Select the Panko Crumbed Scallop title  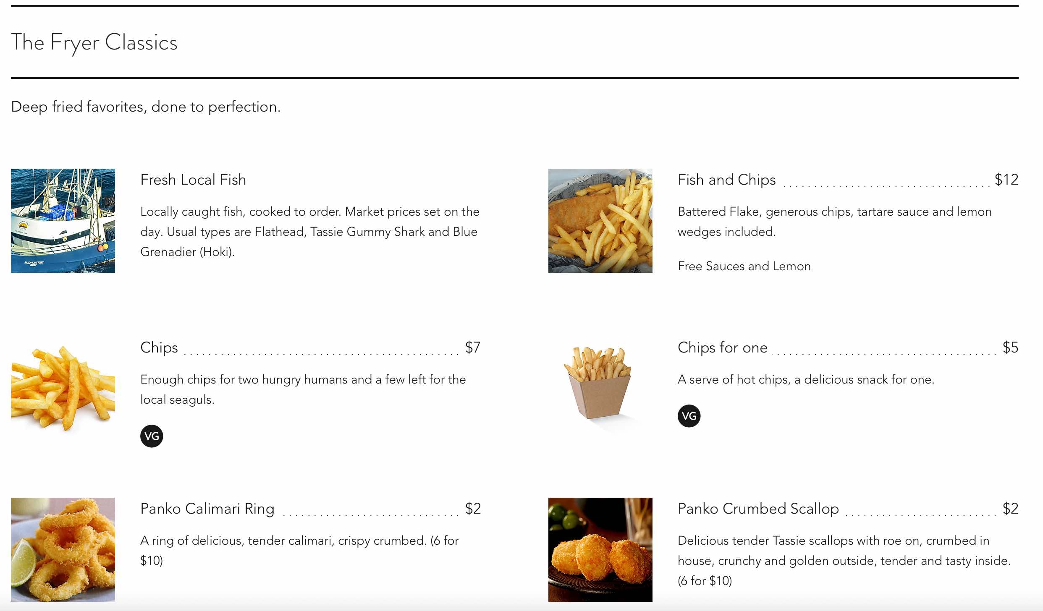758,509
